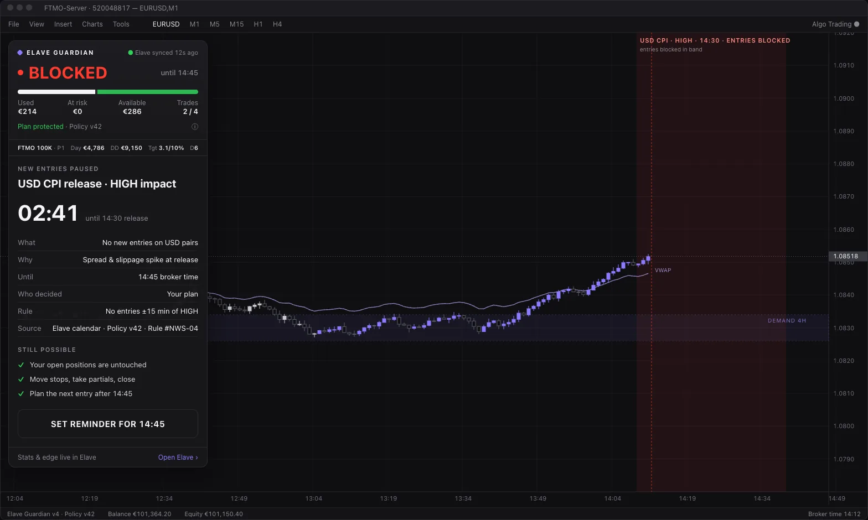Click the 'USD CPI release · HIGH impact' heading

coord(97,184)
